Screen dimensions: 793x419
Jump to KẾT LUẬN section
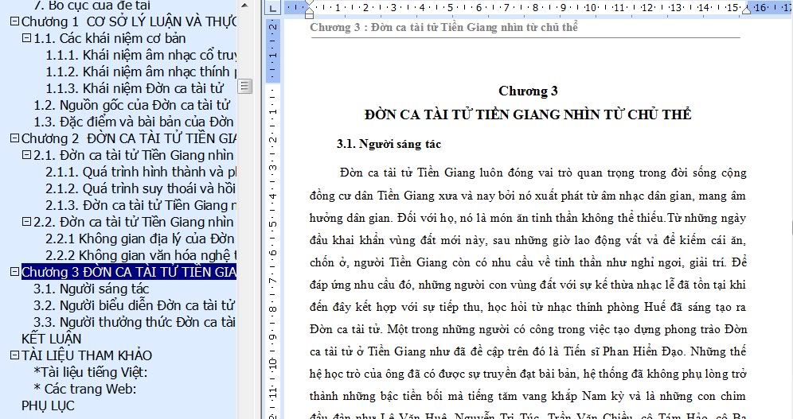click(51, 338)
